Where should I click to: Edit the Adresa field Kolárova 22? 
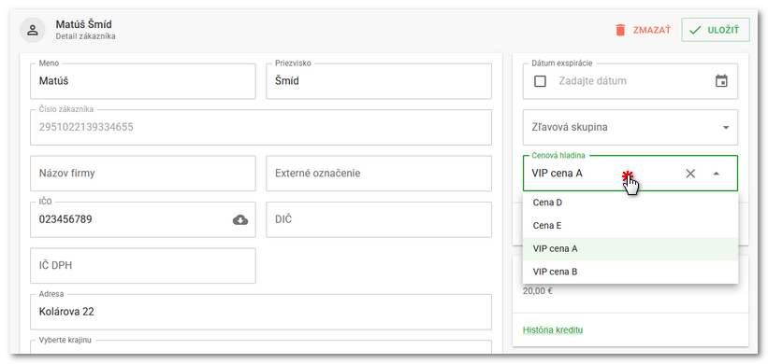(261, 312)
